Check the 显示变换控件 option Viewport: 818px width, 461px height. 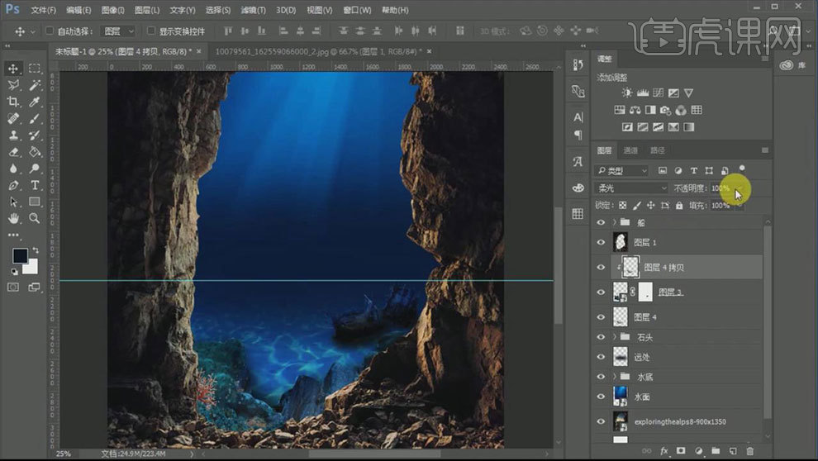tap(152, 31)
